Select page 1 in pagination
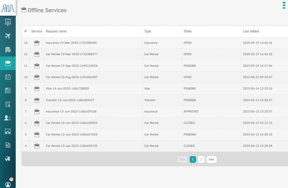Viewport: 288px width, 188px height. (x=193, y=160)
